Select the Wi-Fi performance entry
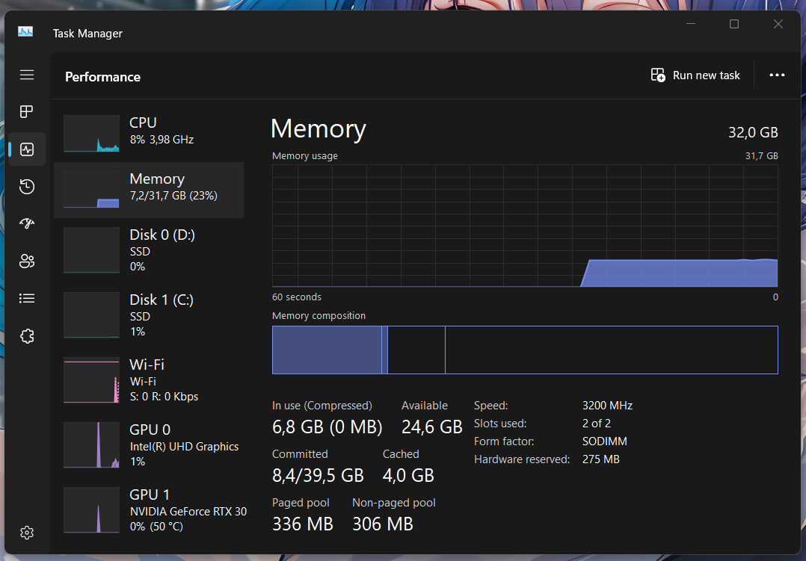Screen dimensions: 806x561 [x=149, y=380]
